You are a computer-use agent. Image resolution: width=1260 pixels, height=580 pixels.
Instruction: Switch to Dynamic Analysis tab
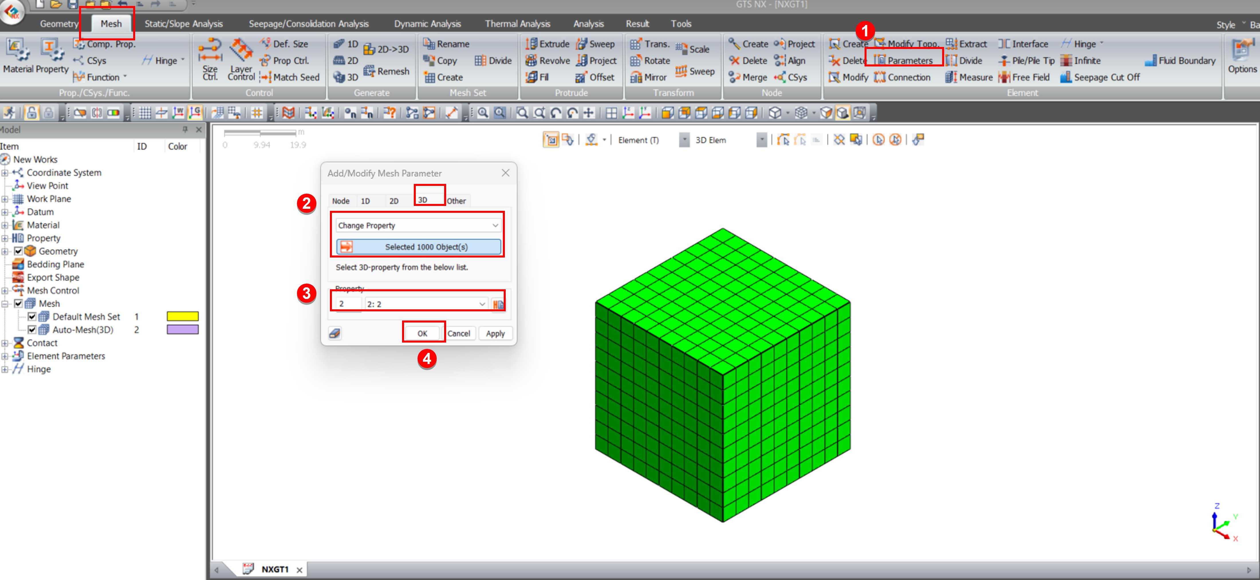tap(428, 23)
